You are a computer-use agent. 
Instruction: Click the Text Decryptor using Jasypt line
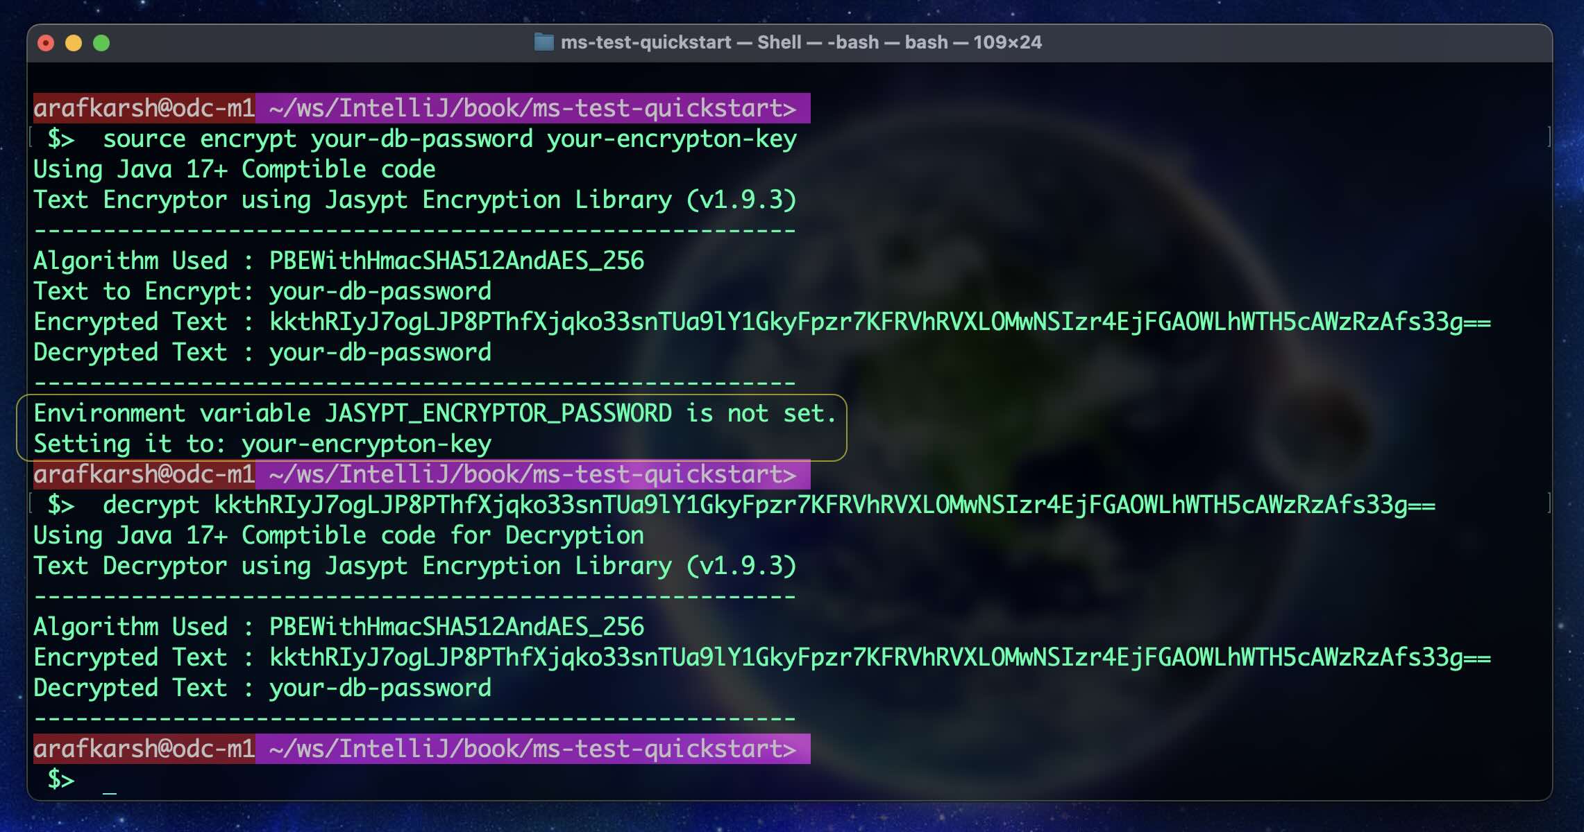pyautogui.click(x=414, y=566)
